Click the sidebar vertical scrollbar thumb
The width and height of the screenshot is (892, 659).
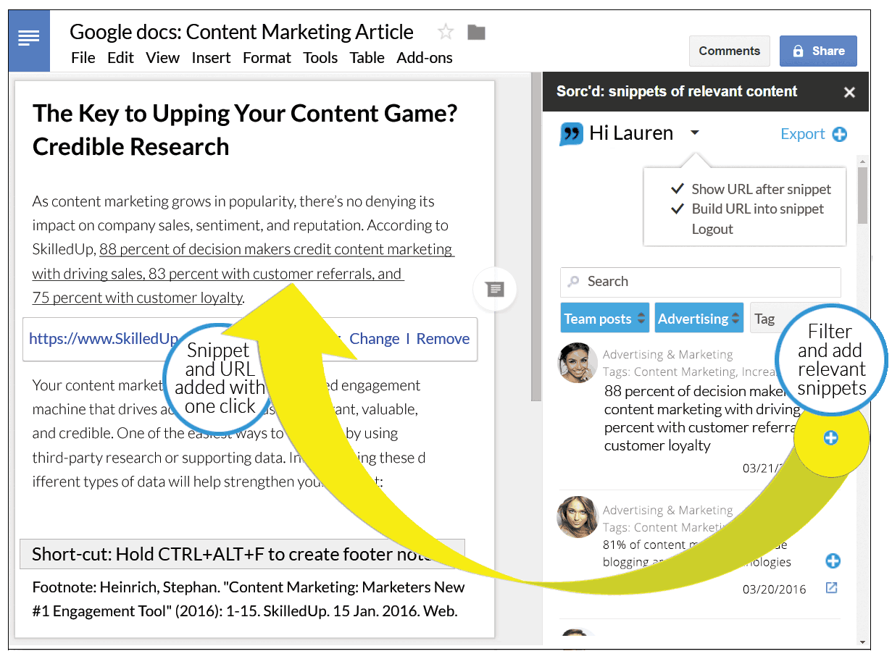[862, 195]
